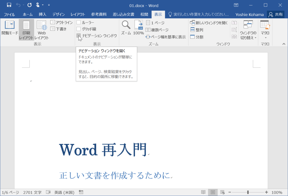
Task: Collapse the ribbon with the chevron
Action: [x=284, y=44]
